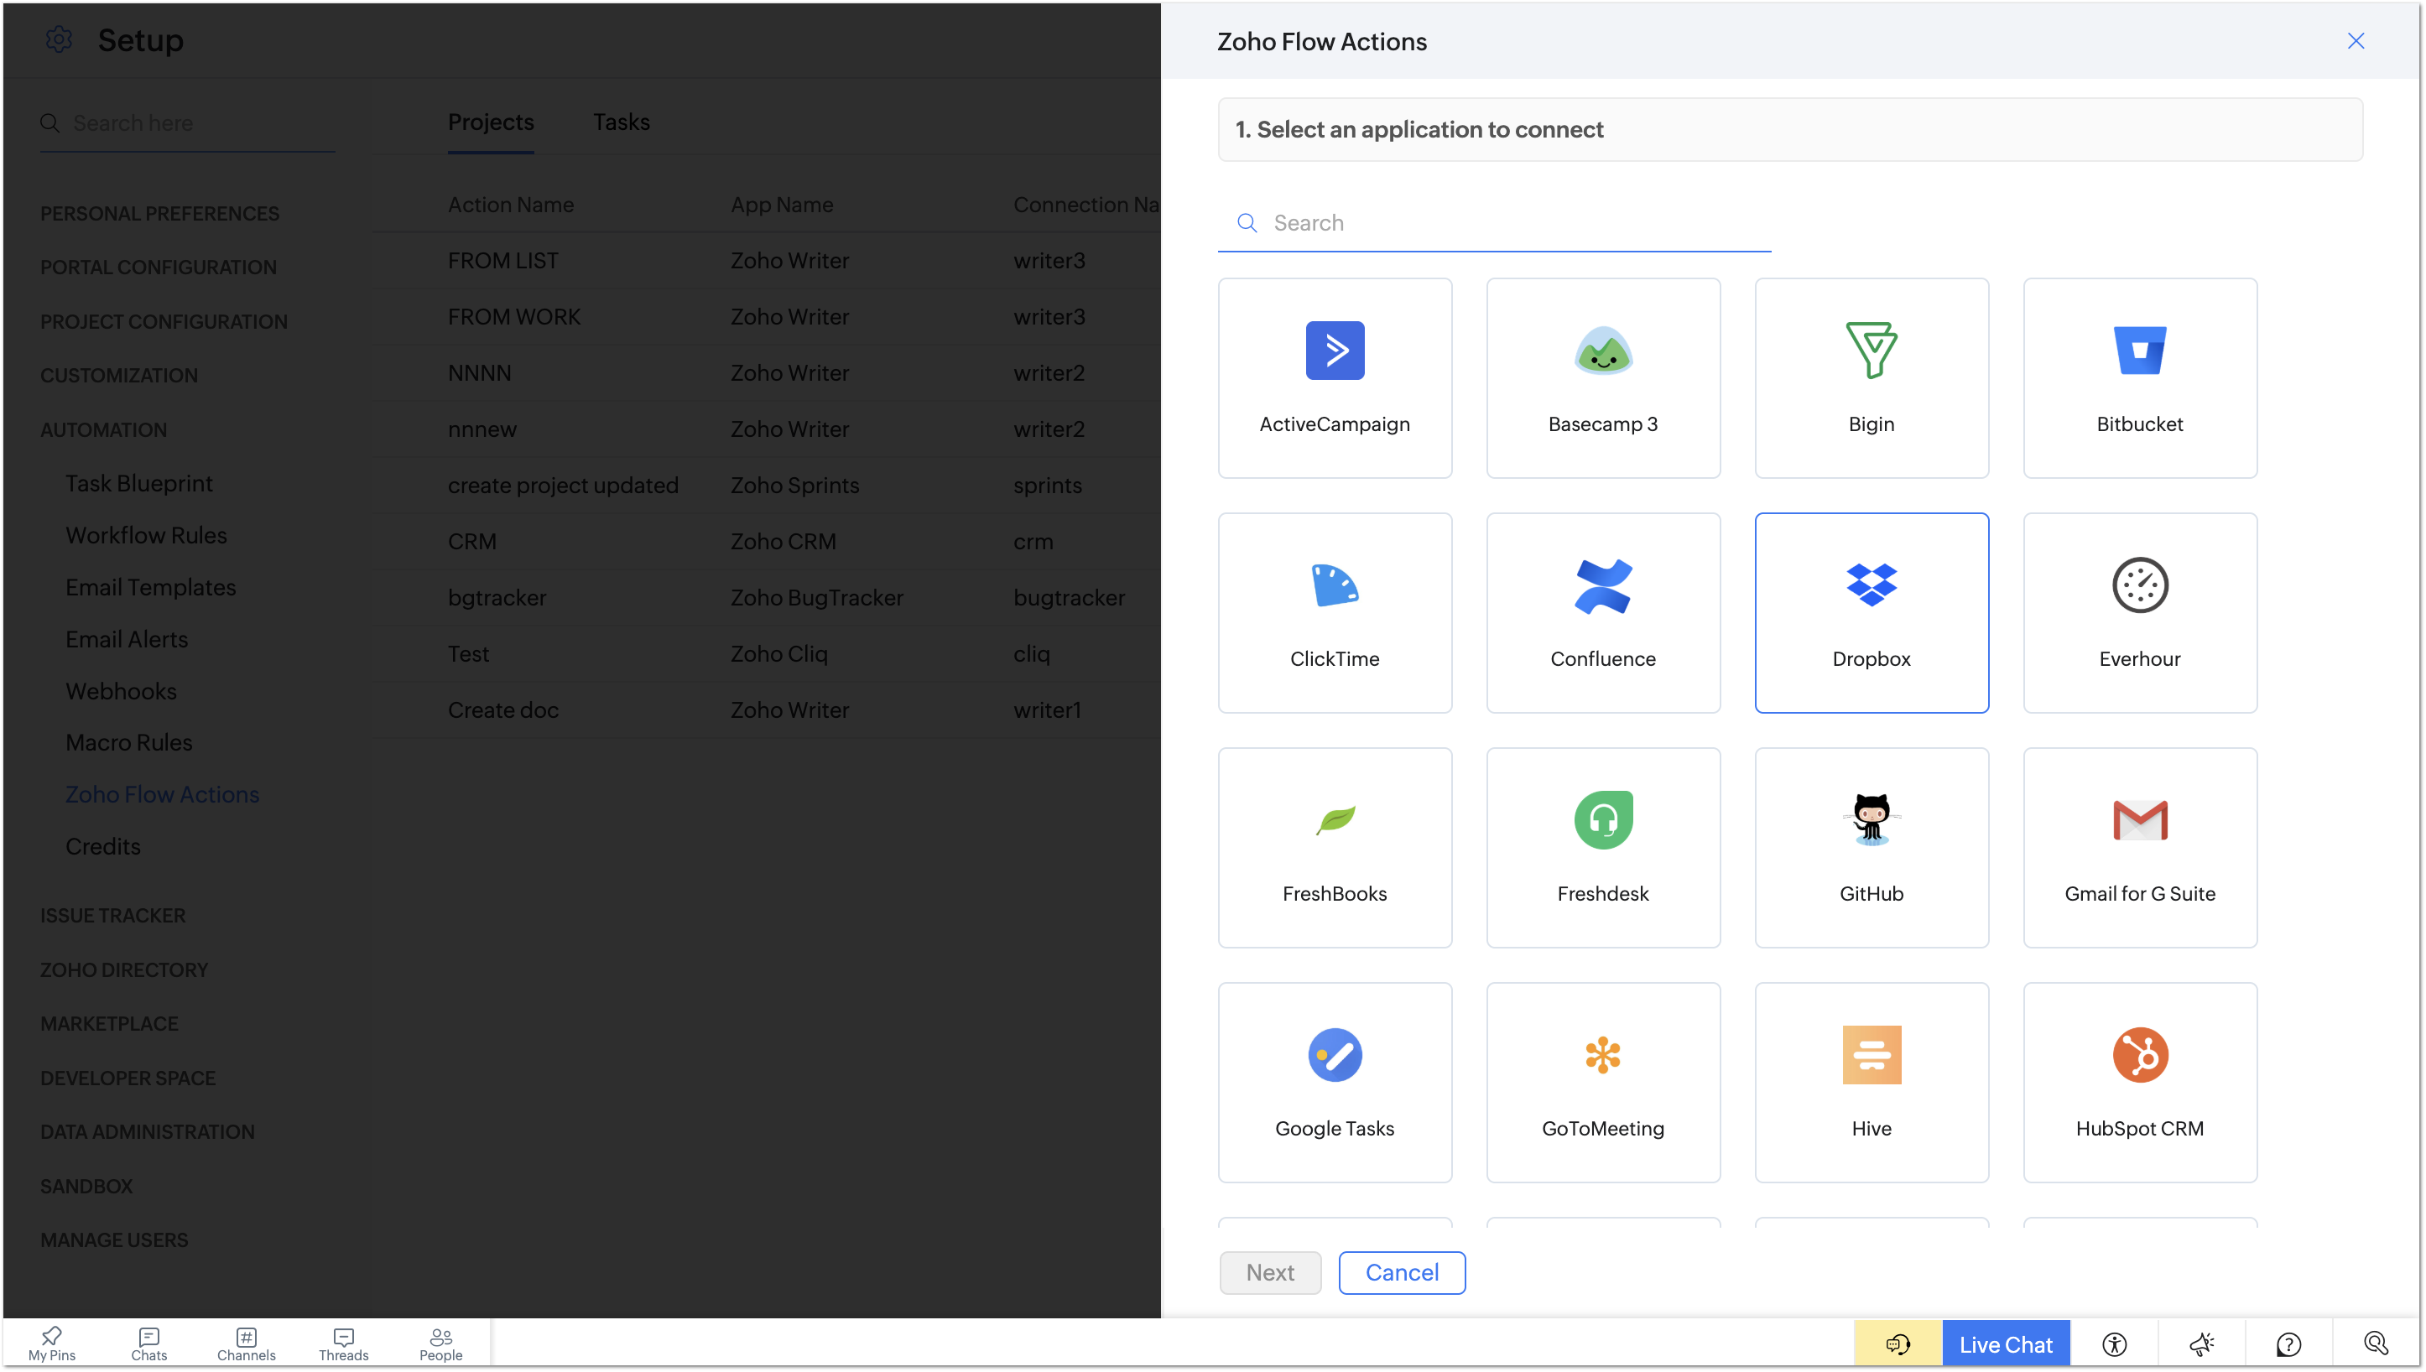Pick the Confluence application tile
This screenshot has width=2426, height=1372.
pos(1602,612)
